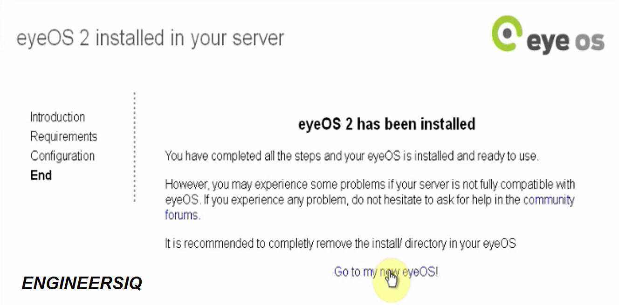Open the Introduction step in the sidebar
619x305 pixels.
57,117
